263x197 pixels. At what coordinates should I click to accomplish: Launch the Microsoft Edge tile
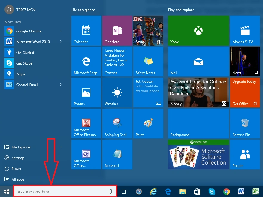[86, 62]
